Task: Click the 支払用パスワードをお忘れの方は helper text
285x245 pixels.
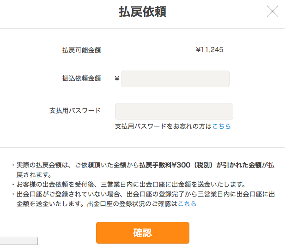Action: (x=164, y=126)
